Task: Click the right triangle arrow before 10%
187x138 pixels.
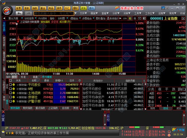Action: click(x=120, y=18)
